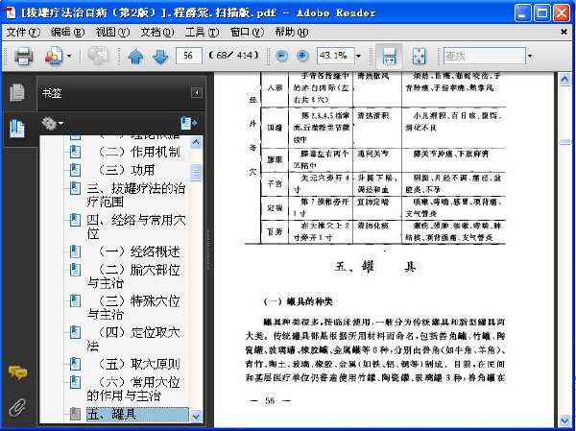Click the document vertical scrollbar thumb

coord(564,142)
